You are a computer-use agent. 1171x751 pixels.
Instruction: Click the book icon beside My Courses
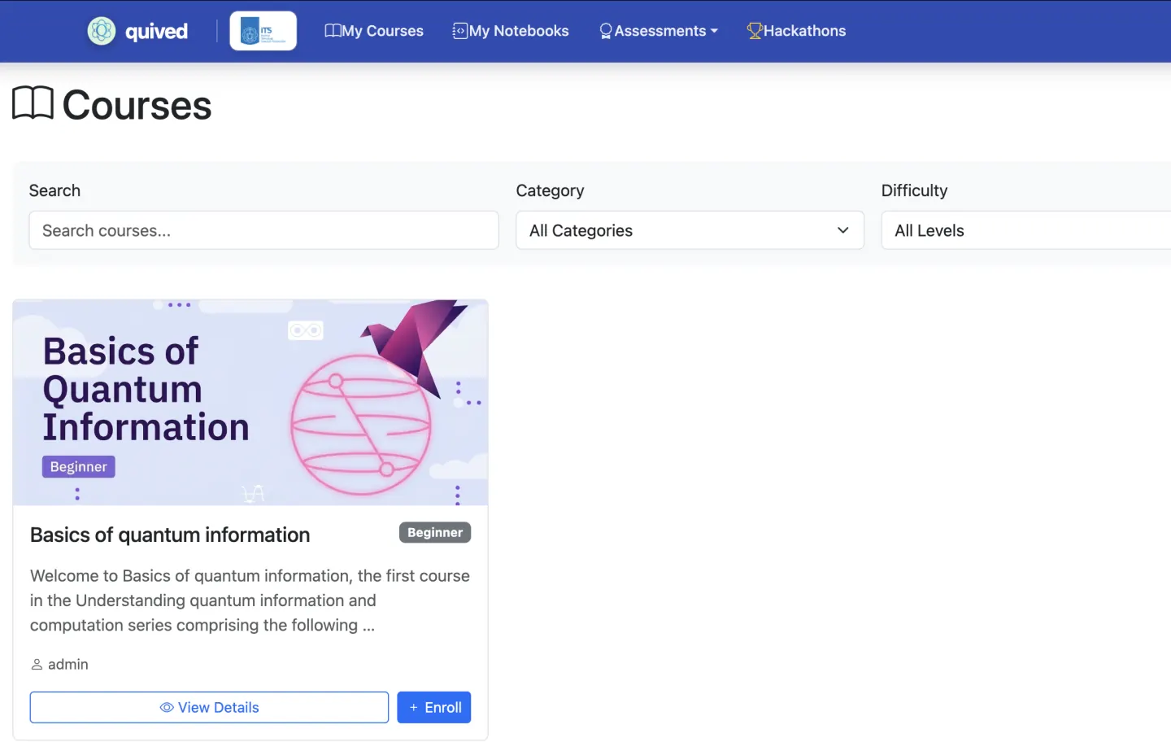333,31
